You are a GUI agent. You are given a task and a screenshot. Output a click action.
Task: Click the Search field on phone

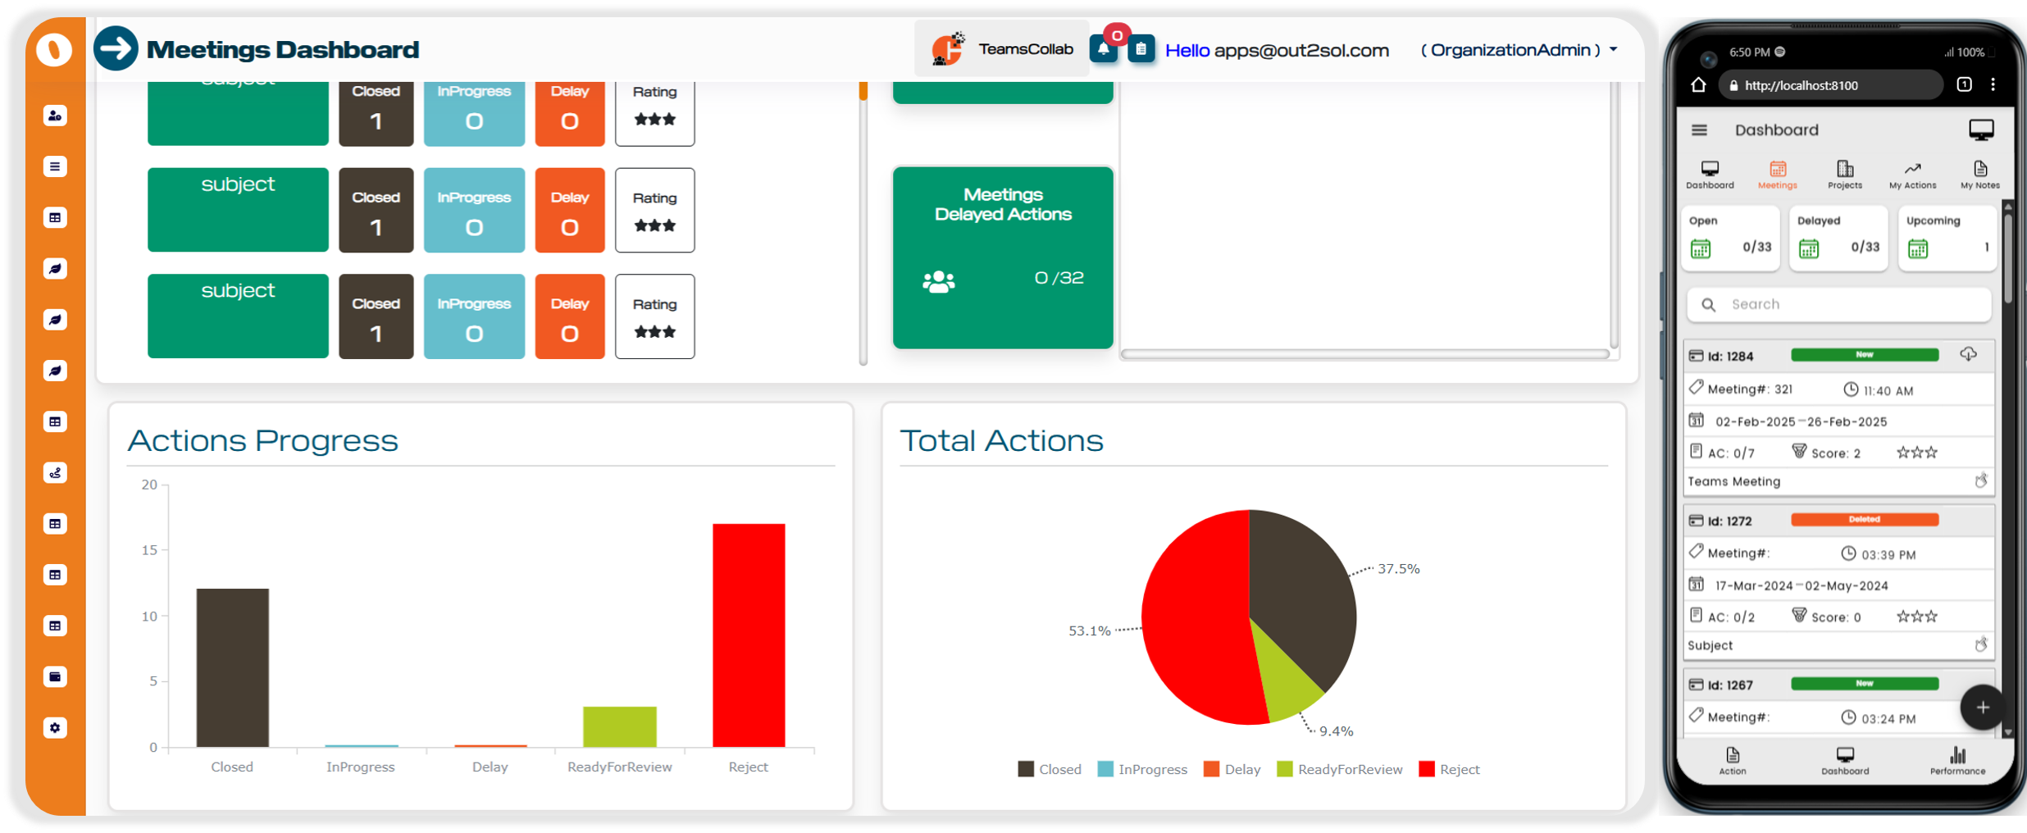1838,304
